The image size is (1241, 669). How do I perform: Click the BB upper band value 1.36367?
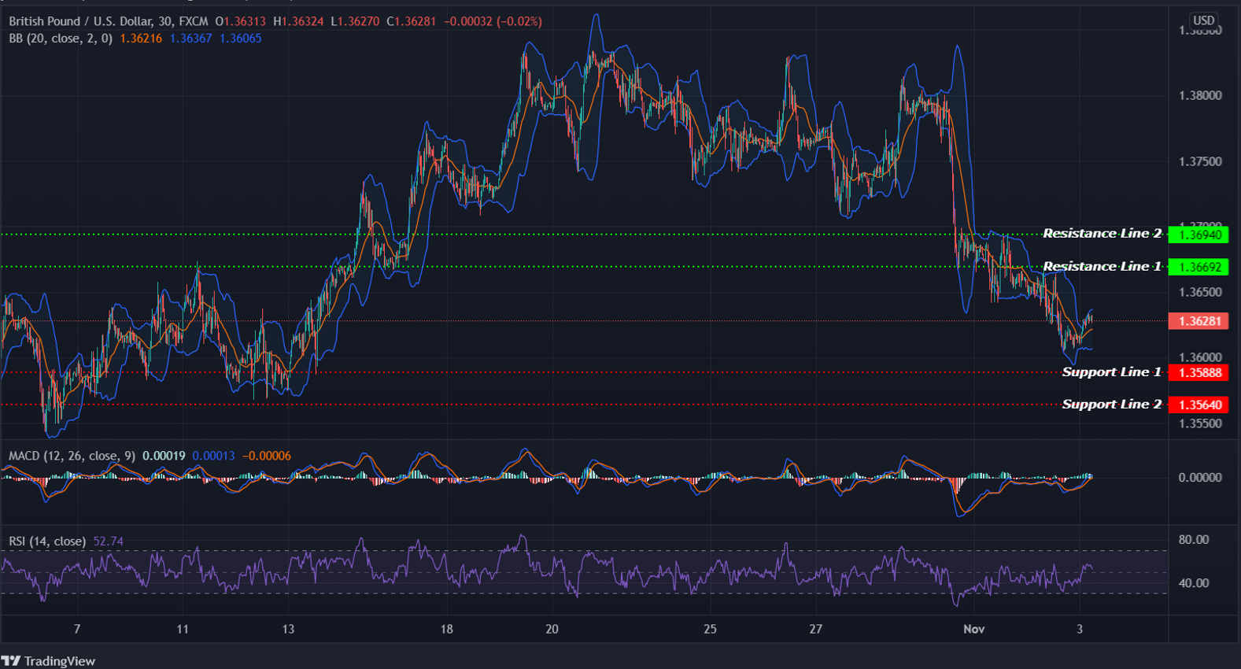click(190, 38)
